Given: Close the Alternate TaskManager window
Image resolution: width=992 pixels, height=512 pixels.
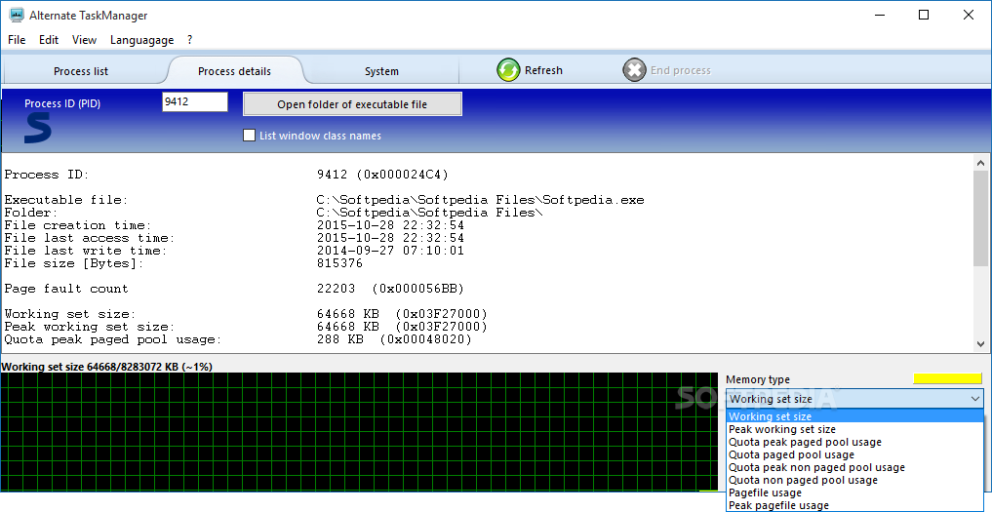Looking at the screenshot, I should point(968,16).
